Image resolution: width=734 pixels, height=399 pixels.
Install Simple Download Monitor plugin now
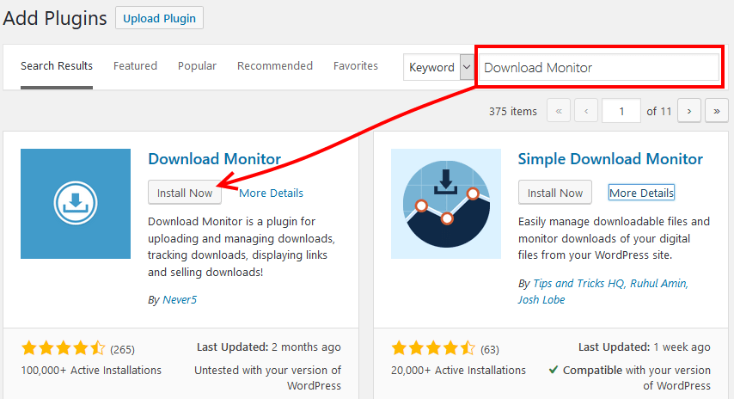coord(554,193)
